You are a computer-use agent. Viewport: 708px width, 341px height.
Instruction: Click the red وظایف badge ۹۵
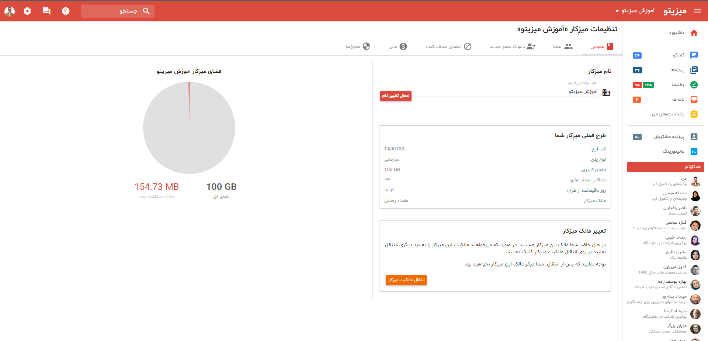point(637,85)
